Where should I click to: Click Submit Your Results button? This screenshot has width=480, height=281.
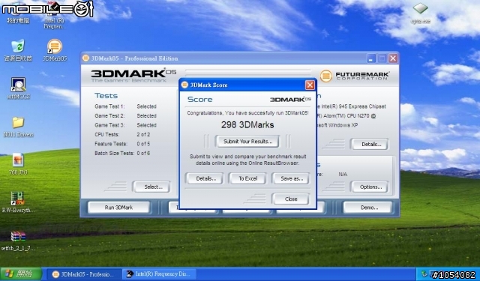(x=247, y=142)
